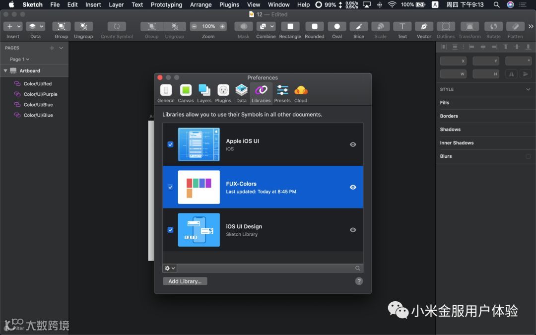Toggle the Blurs checkbox in inspector
The image size is (536, 335).
point(528,156)
